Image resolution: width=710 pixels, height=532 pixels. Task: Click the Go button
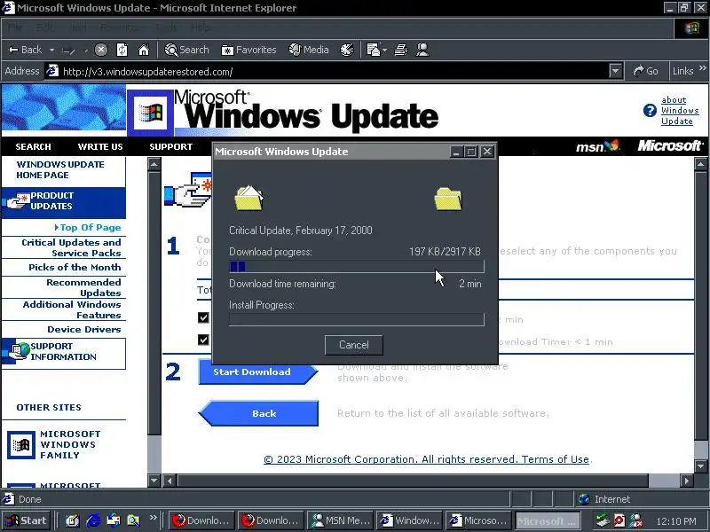pos(646,71)
